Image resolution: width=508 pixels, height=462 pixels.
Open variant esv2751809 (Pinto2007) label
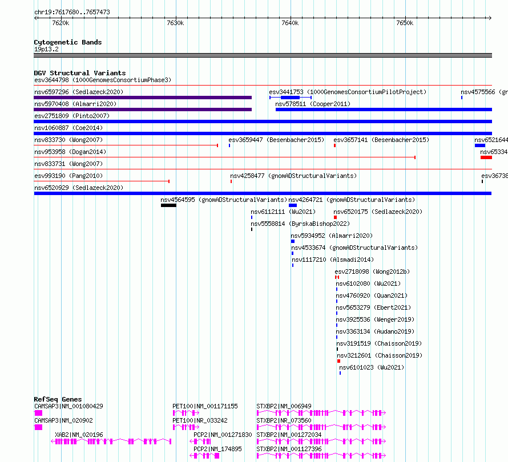(x=72, y=116)
